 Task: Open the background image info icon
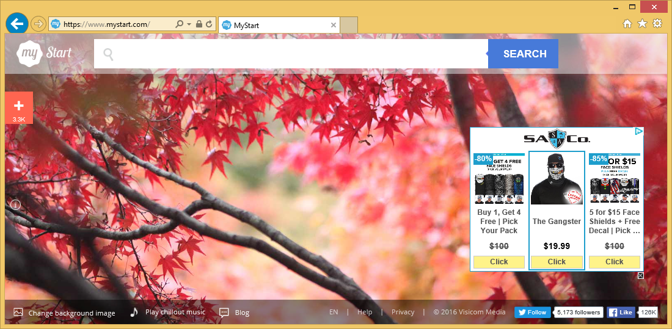15,204
